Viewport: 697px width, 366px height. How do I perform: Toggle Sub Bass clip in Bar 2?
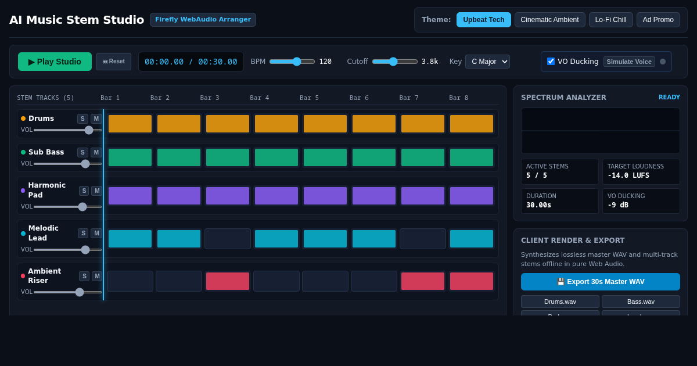tap(179, 157)
